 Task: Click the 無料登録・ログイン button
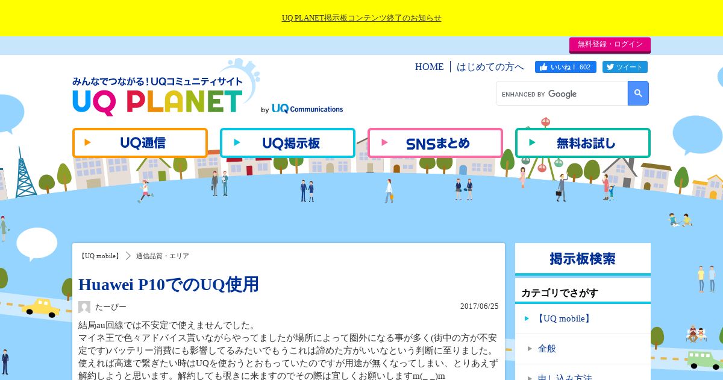coord(610,45)
